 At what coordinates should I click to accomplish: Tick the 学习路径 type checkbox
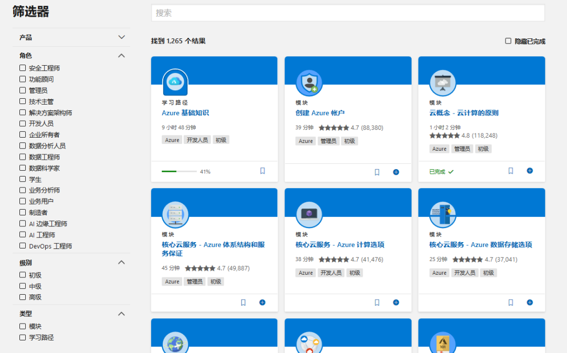[x=23, y=337]
